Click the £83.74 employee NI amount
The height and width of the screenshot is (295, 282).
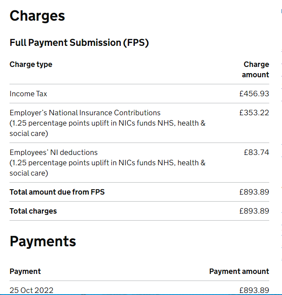click(x=256, y=152)
